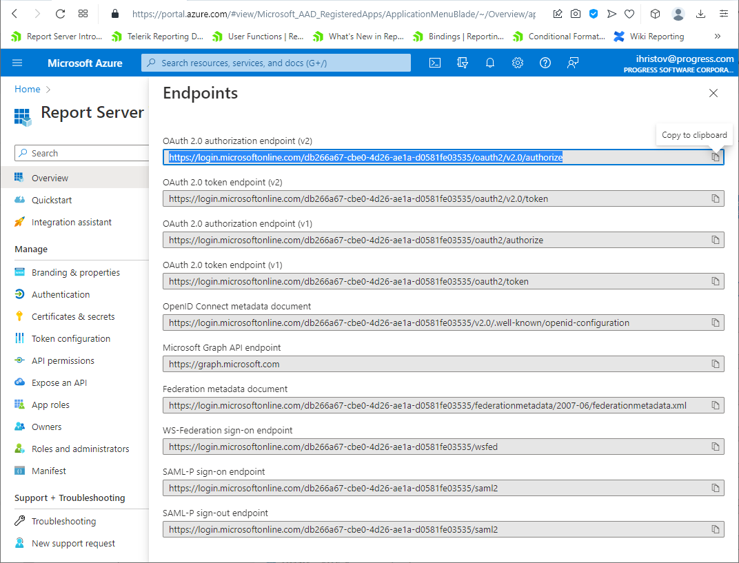739x563 pixels.
Task: Click the resources search field
Action: pos(276,63)
